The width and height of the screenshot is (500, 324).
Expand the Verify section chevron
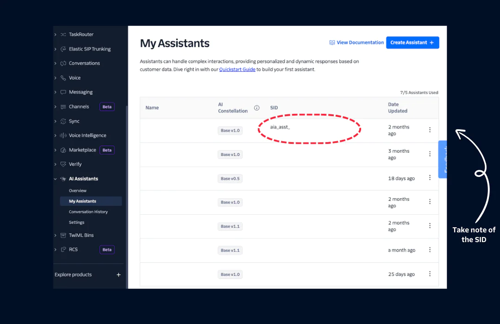(x=56, y=164)
